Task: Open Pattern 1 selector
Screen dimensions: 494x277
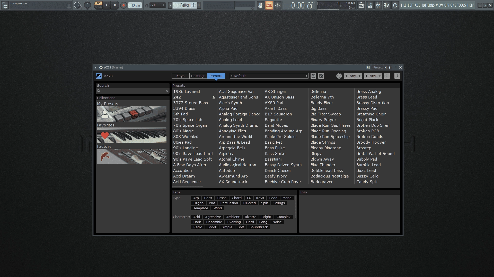Action: point(184,5)
